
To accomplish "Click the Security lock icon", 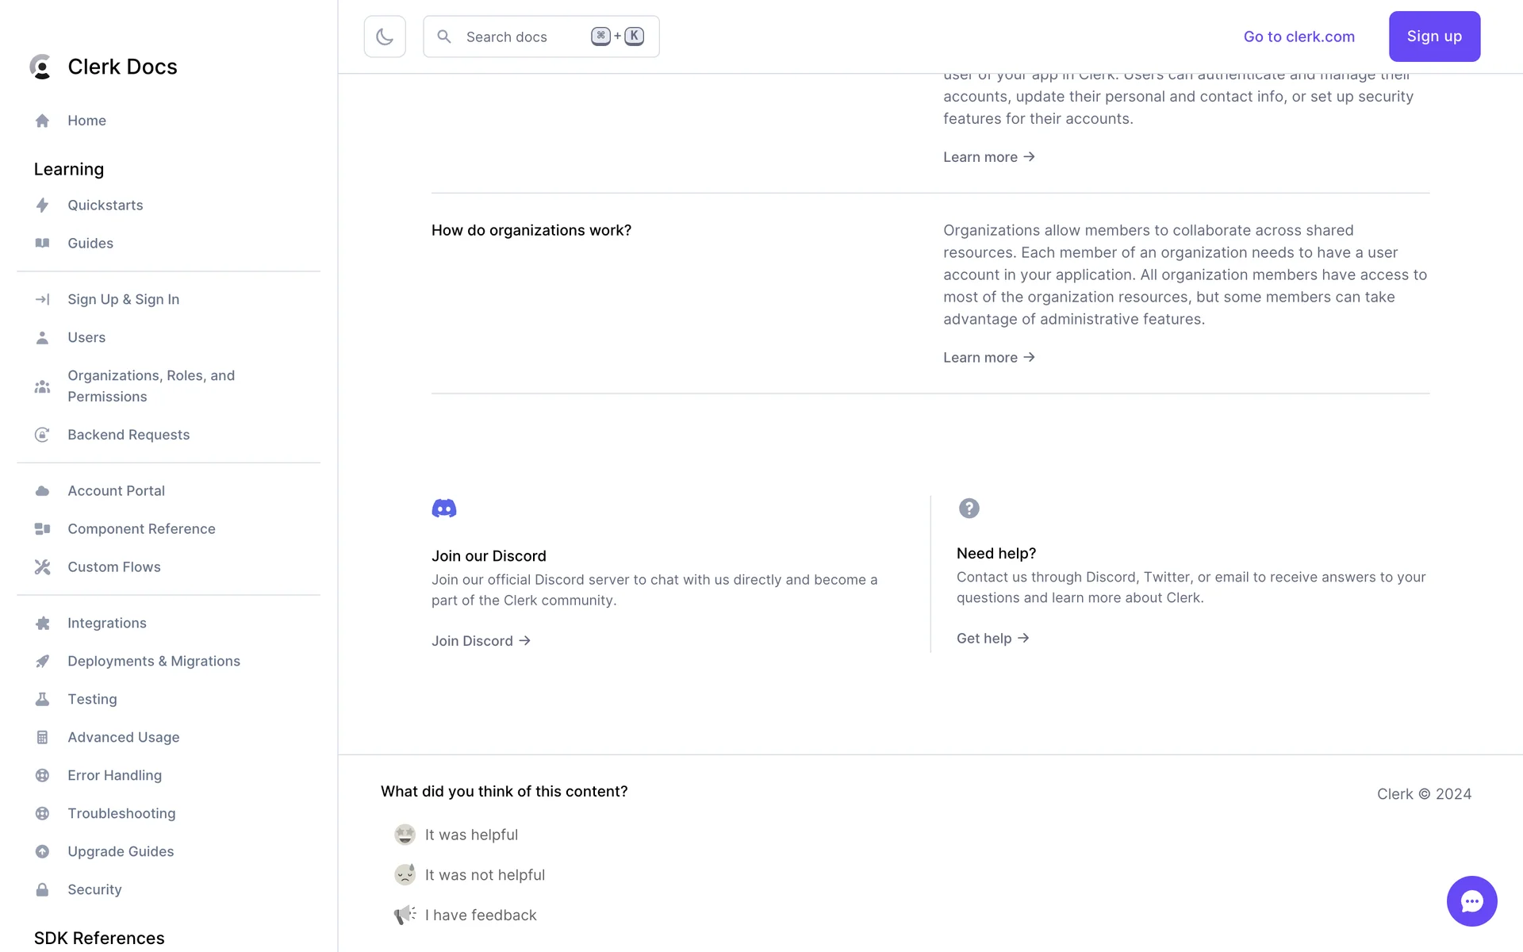I will click(x=42, y=889).
